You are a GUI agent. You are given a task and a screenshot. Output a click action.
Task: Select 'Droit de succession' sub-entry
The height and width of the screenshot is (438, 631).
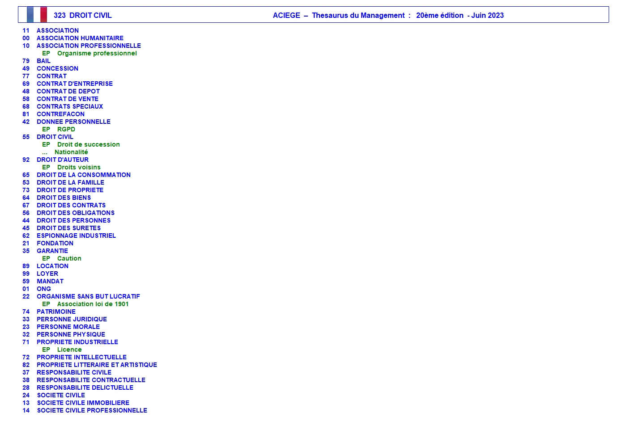coord(88,144)
